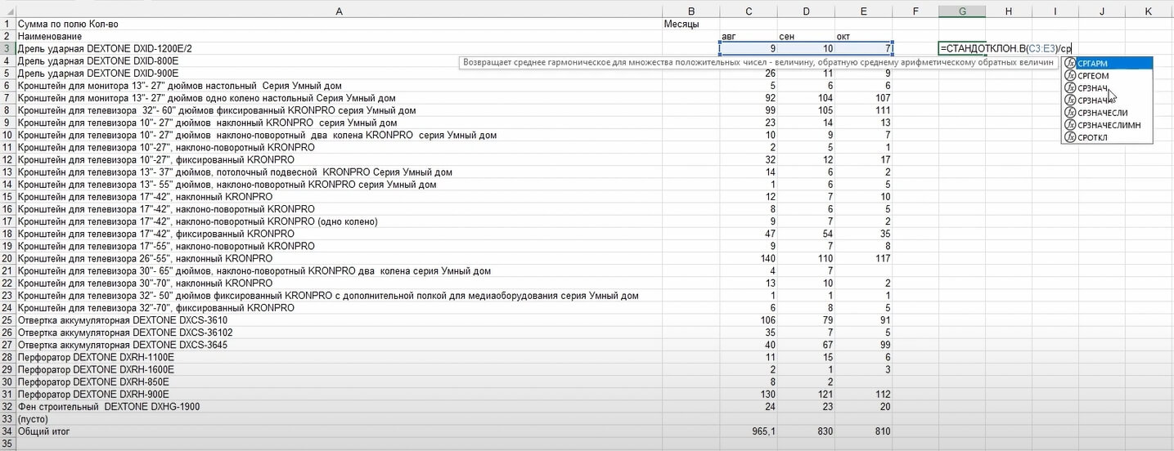
Task: Choose СРГАРМ in the function autocomplete list
Action: click(x=1106, y=63)
